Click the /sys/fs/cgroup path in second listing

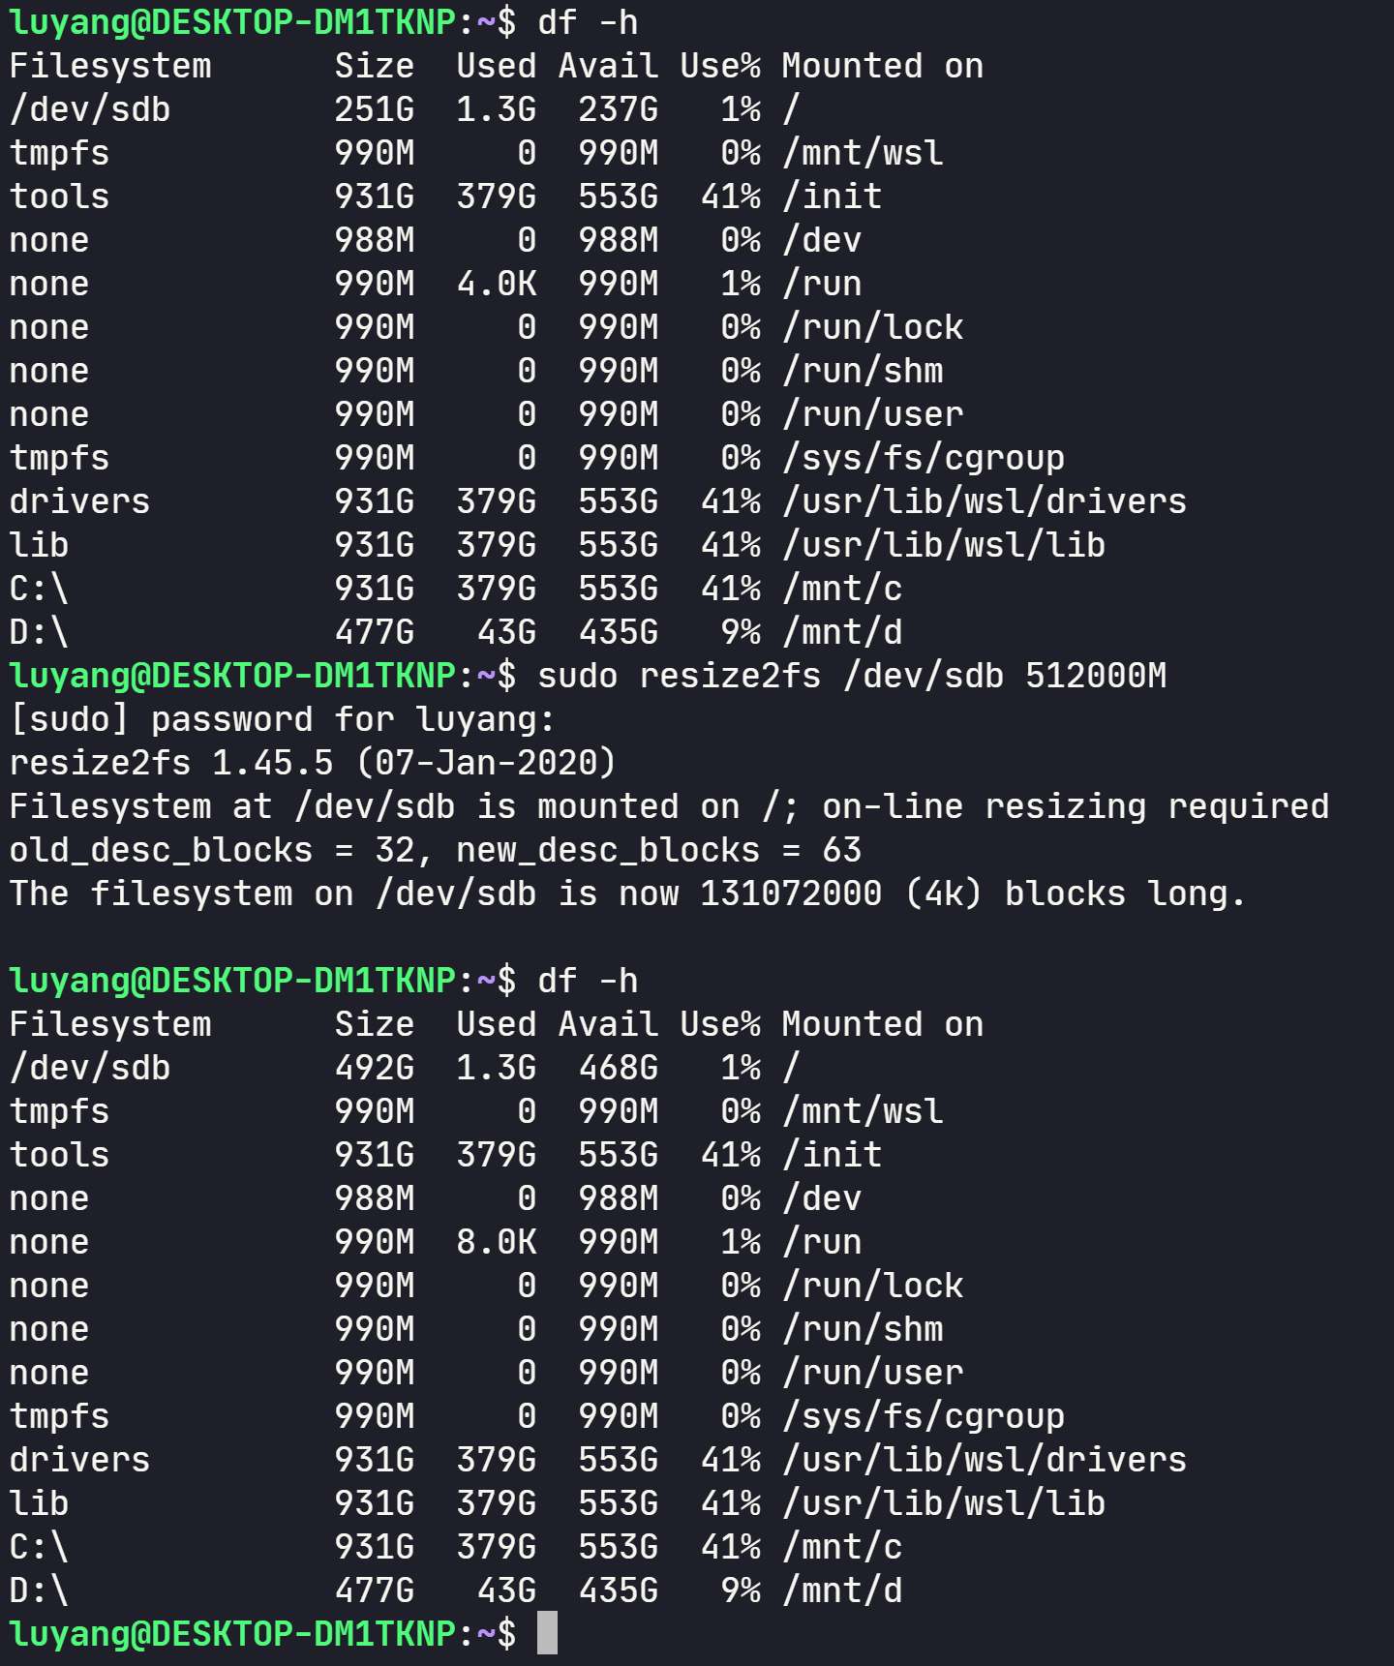tap(924, 1416)
